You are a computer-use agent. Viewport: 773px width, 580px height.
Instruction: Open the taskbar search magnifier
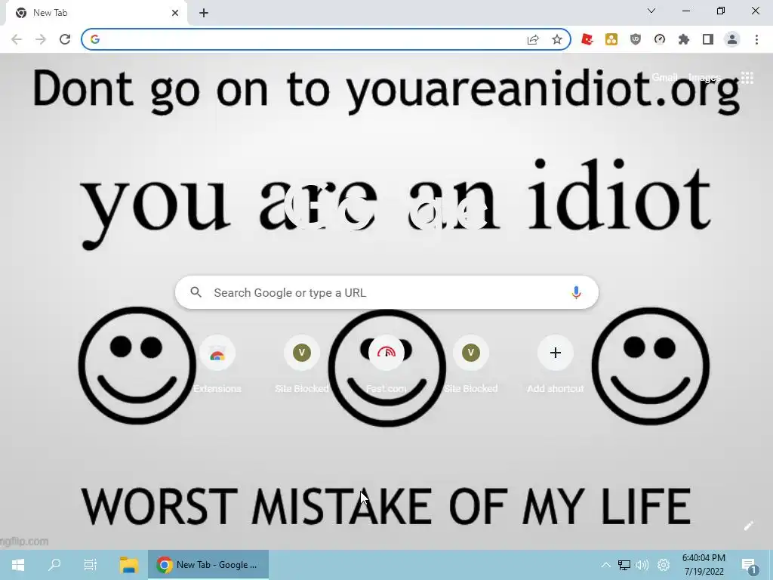(54, 565)
